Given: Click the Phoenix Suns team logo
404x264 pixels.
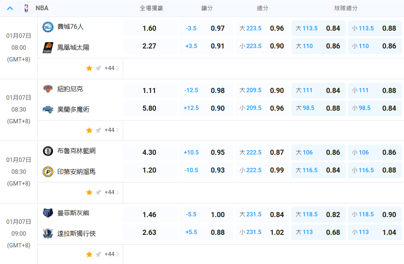Looking at the screenshot, I should pyautogui.click(x=48, y=48).
